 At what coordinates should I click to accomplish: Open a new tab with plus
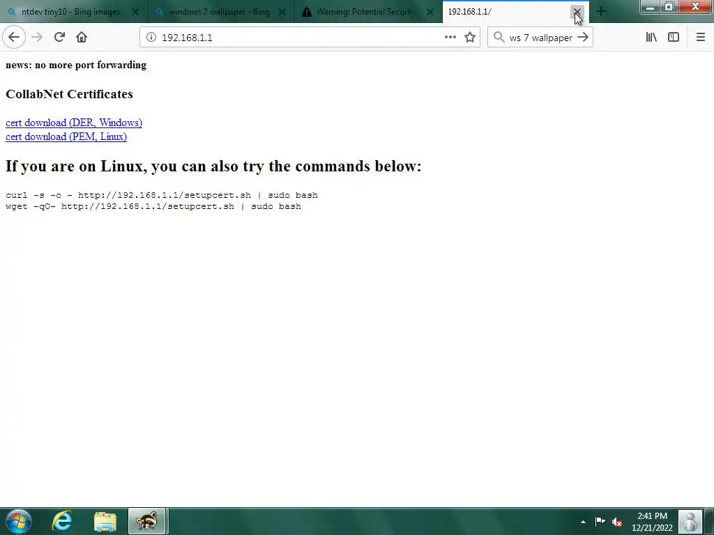coord(601,12)
